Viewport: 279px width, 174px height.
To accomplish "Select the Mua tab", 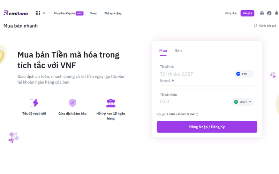I will click(x=163, y=51).
